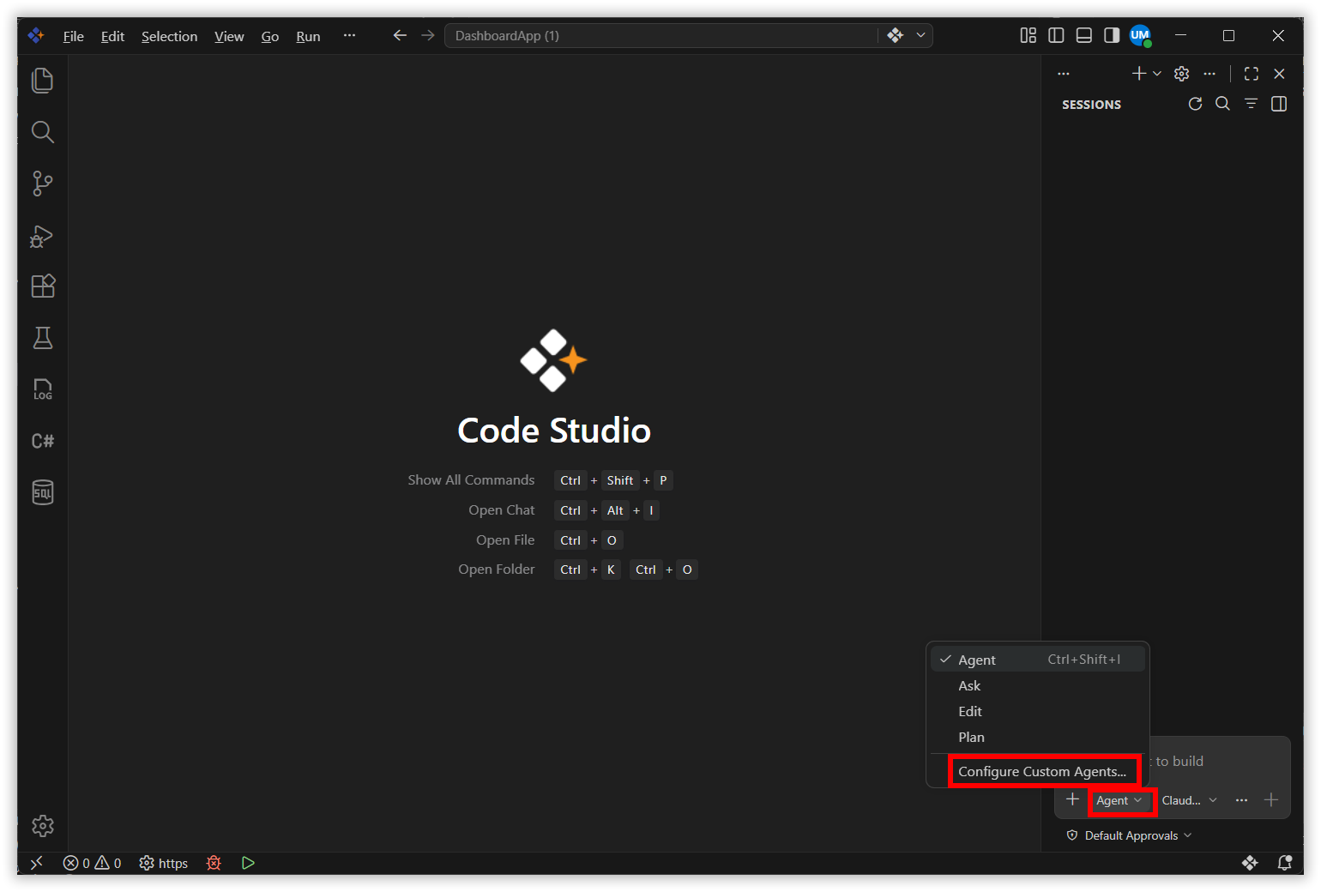Expand the chevron next to title bar Copilot icon
The image size is (1321, 892).
click(920, 35)
